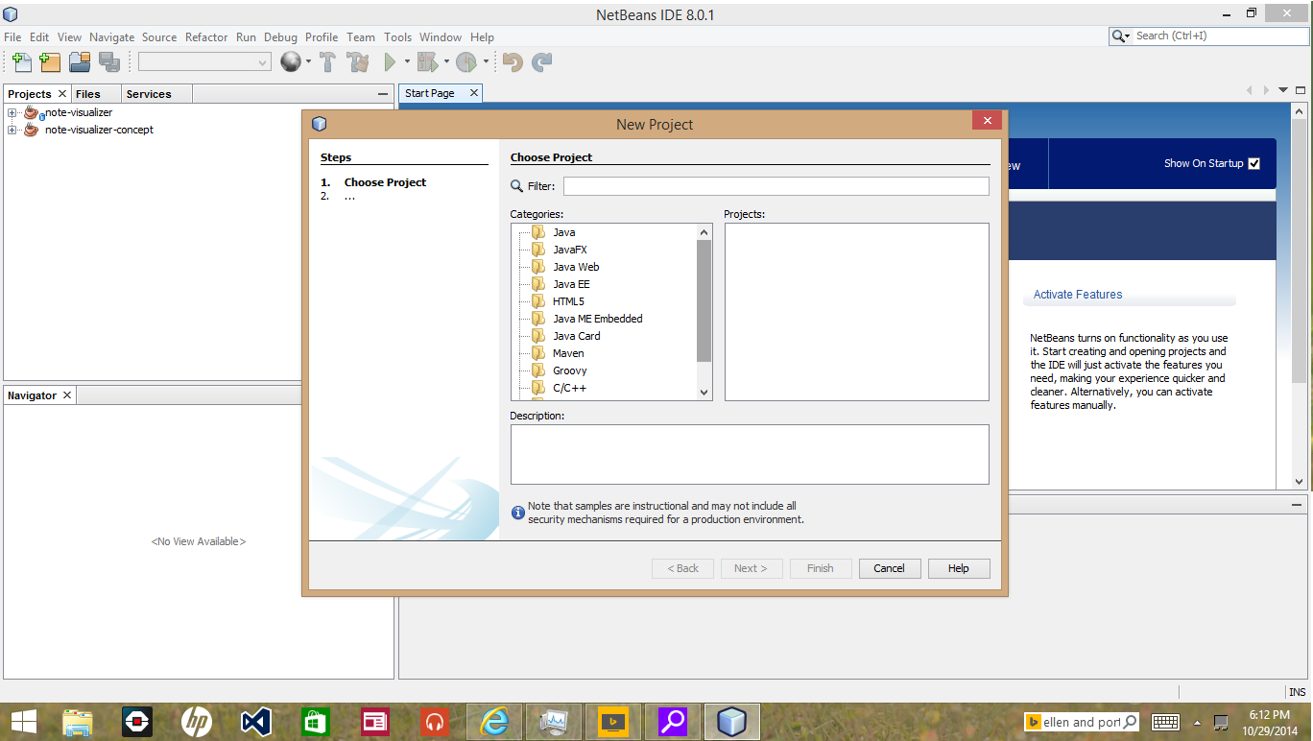1313x741 pixels.
Task: Open the Run Project dropdown arrow
Action: pos(407,62)
